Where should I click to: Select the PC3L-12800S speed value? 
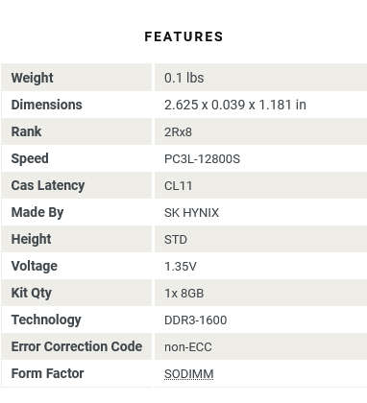coord(202,159)
